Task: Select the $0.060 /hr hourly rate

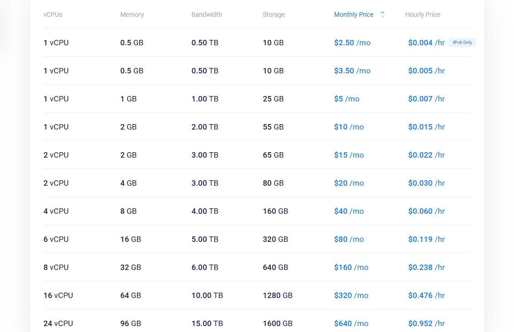Action: pos(426,211)
